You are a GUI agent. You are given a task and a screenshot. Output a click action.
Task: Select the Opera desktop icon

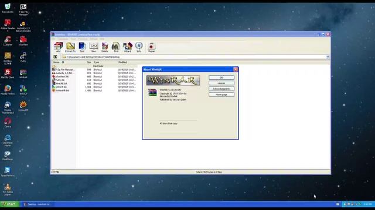(8, 123)
